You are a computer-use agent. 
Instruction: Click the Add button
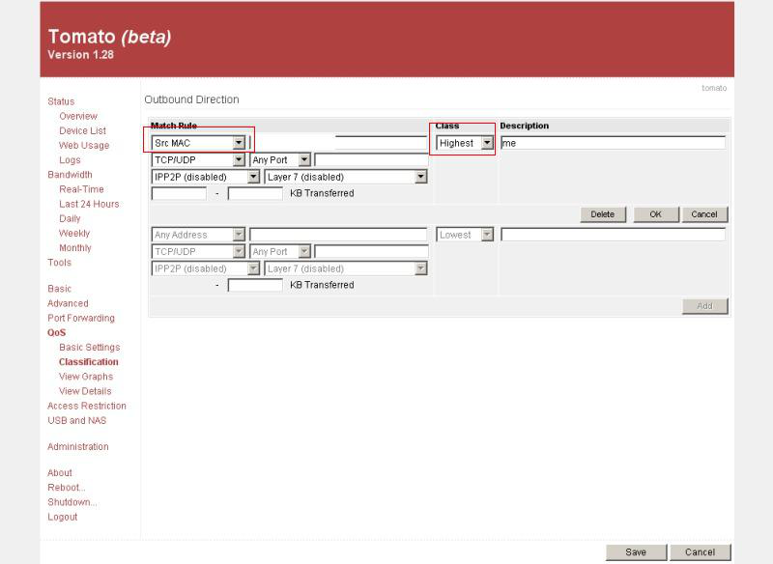(x=705, y=306)
